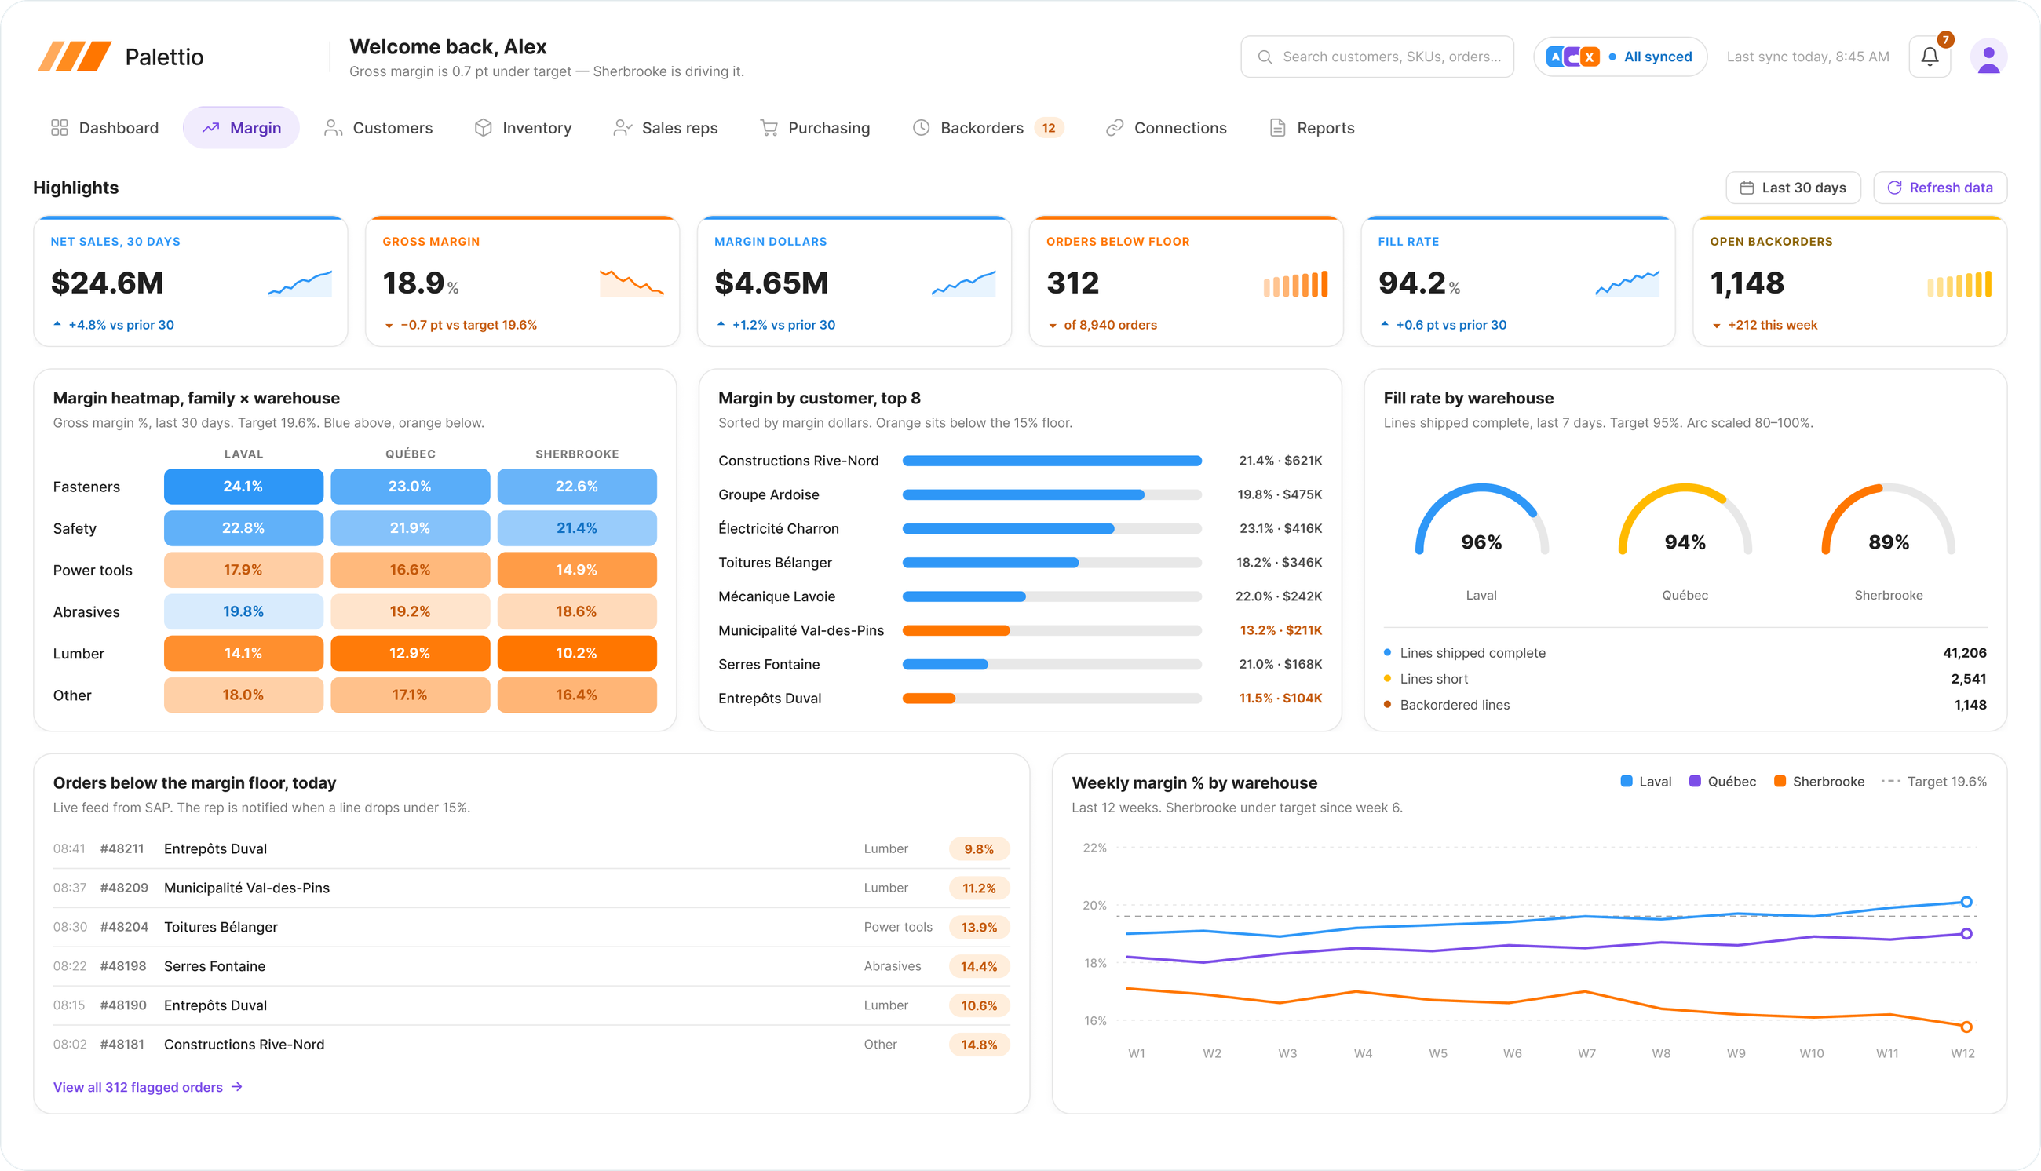Image resolution: width=2041 pixels, height=1171 pixels.
Task: Click the calendar icon in Last 30 days
Action: (x=1746, y=188)
